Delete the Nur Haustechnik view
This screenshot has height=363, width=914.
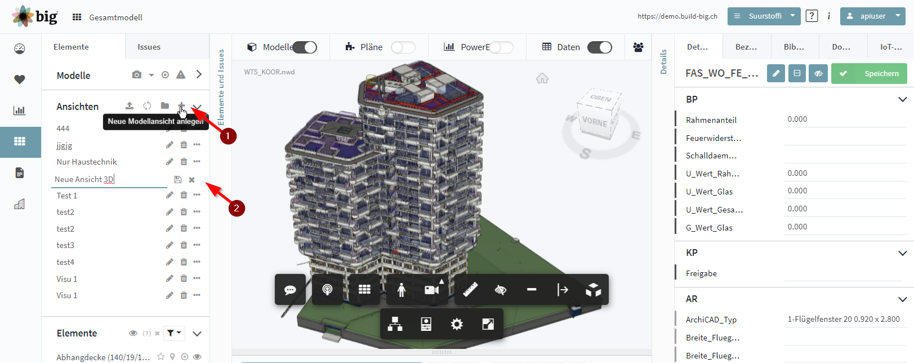[x=184, y=162]
